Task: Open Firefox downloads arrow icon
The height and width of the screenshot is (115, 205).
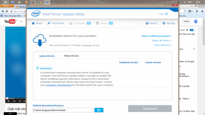Action: [x=197, y=12]
